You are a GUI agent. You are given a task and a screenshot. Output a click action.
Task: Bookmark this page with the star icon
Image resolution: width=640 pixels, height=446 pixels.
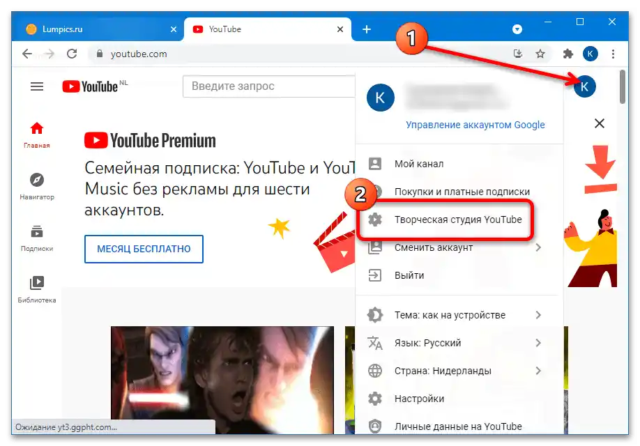[540, 54]
